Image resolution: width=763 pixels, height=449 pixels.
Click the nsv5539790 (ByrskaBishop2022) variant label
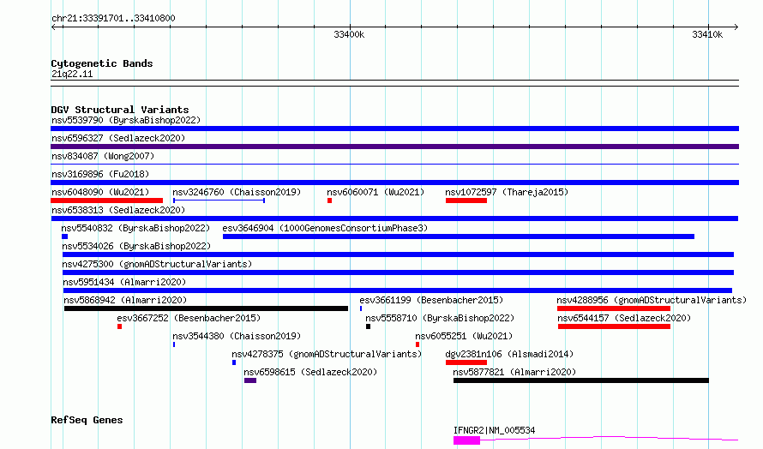[x=126, y=120]
